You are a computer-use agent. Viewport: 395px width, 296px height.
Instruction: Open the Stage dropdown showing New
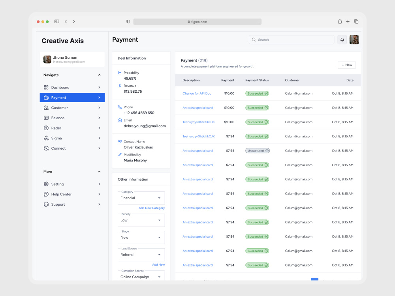click(141, 238)
